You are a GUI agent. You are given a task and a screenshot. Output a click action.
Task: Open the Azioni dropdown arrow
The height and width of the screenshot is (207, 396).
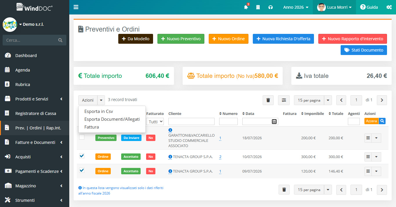pyautogui.click(x=101, y=100)
